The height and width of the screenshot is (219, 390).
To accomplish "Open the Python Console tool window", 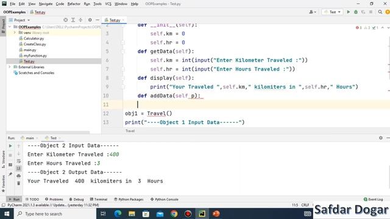I will (165, 199).
